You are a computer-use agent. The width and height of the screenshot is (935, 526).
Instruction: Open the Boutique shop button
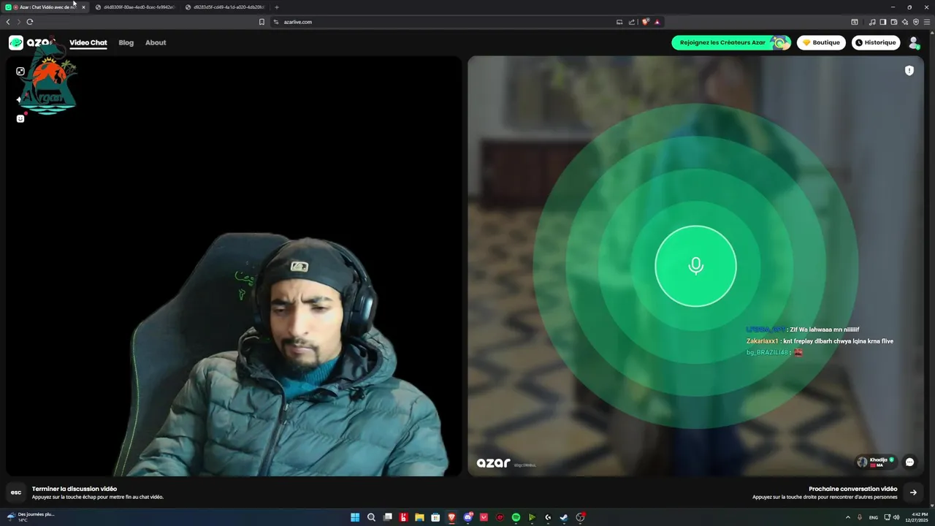tap(821, 42)
